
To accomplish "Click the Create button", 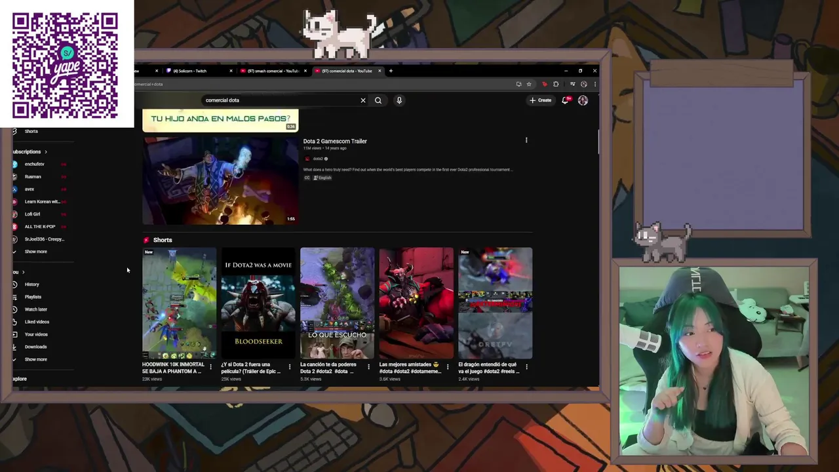I will 541,100.
